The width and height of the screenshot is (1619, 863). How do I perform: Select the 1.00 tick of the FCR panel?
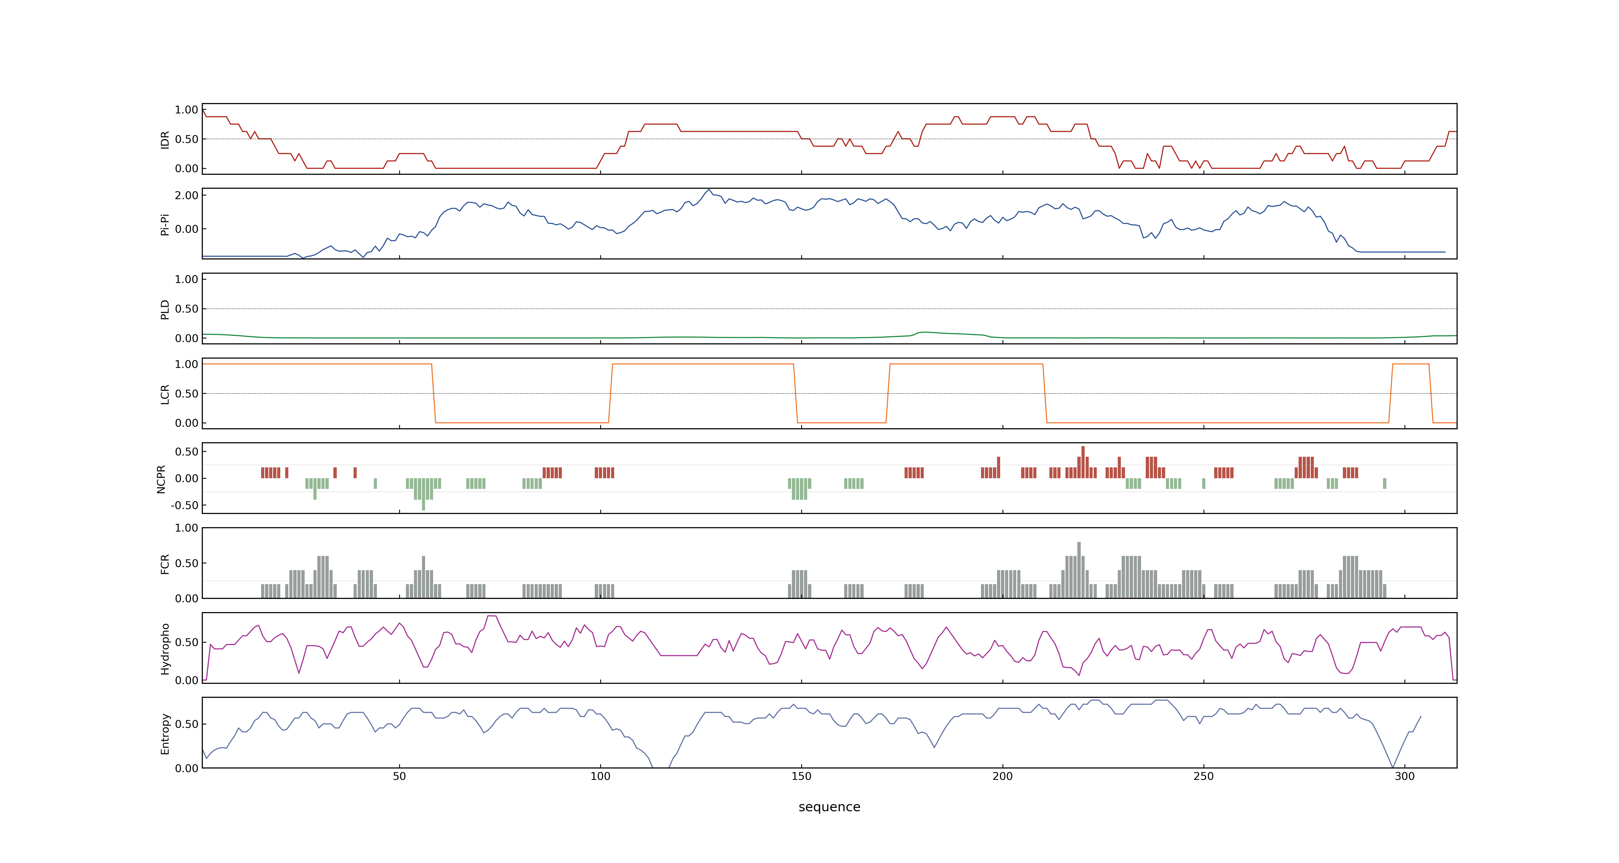tap(187, 528)
